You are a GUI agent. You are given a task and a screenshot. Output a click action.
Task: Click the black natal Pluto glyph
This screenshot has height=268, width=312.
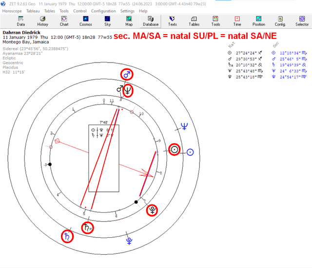click(x=152, y=210)
